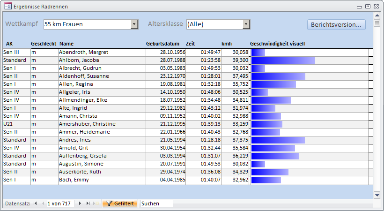Create new record via navigation star icon

pos(96,203)
